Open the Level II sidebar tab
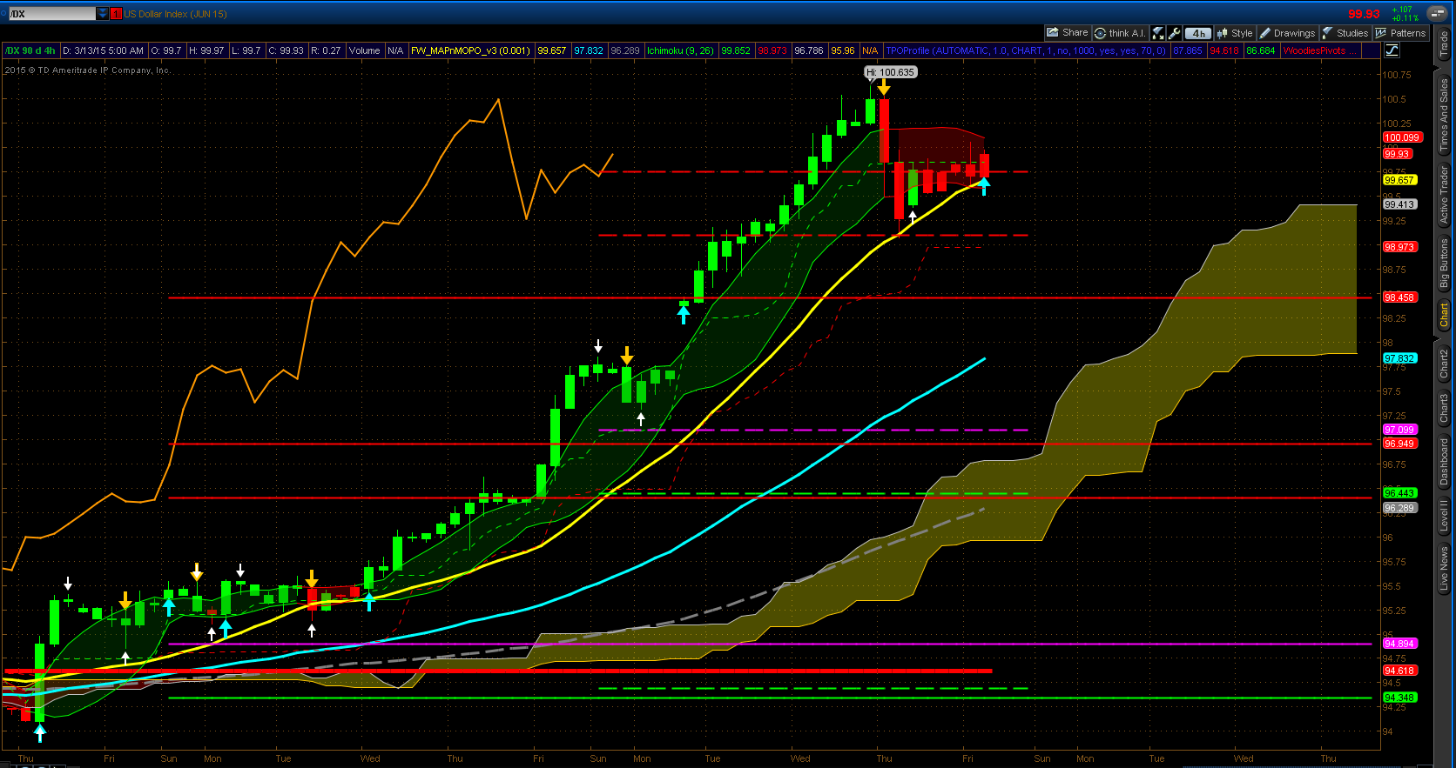Screen dimensions: 1456x768 click(1444, 515)
